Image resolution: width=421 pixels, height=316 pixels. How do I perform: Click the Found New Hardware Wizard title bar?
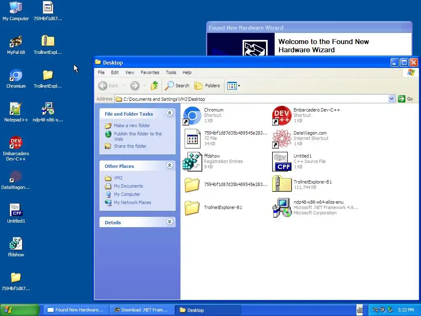[309, 28]
